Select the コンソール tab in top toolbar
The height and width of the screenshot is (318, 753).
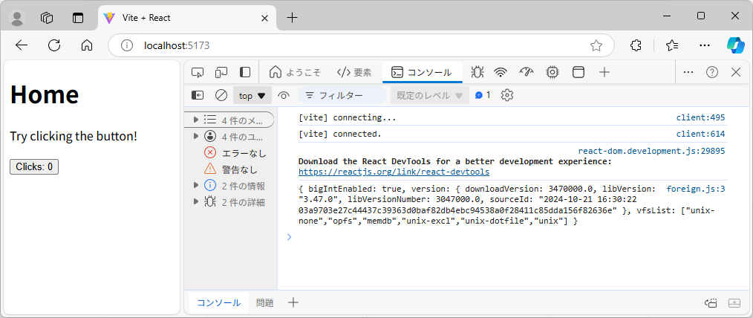(422, 73)
